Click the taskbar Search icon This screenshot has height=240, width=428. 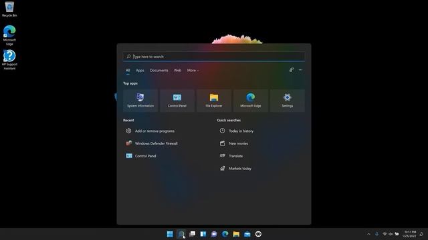pos(181,234)
